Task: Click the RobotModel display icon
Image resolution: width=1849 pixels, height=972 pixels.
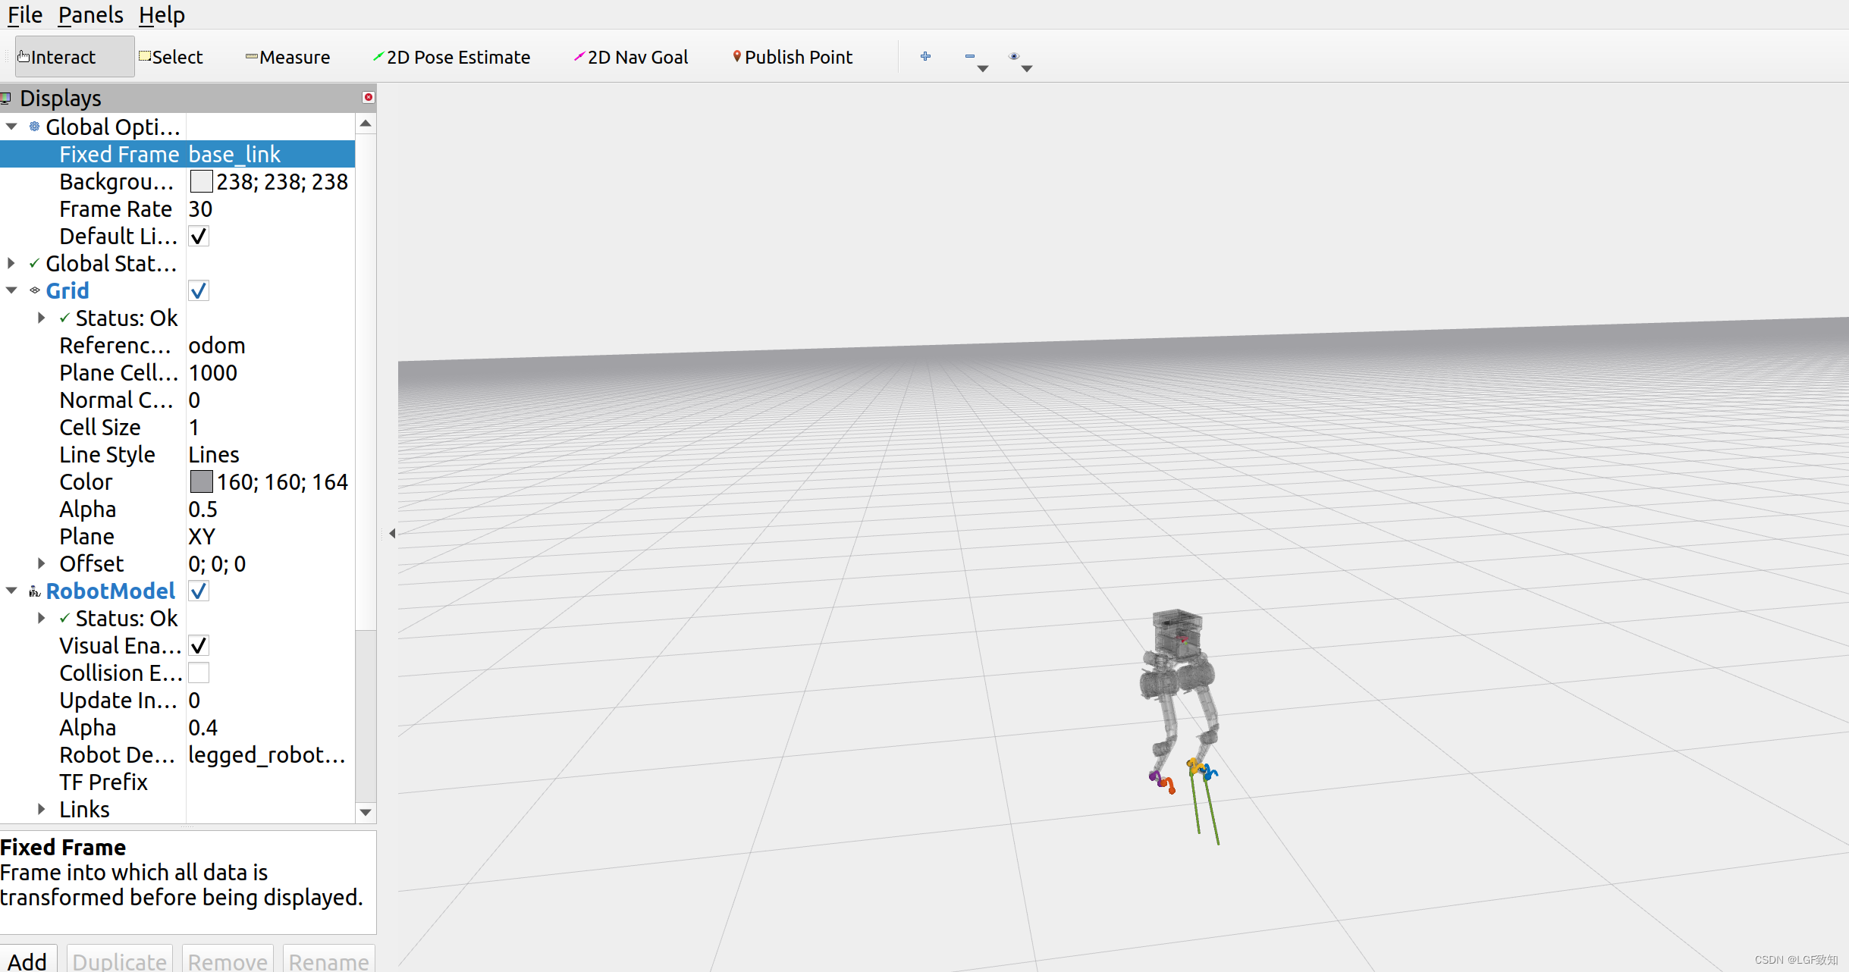Action: pyautogui.click(x=34, y=591)
